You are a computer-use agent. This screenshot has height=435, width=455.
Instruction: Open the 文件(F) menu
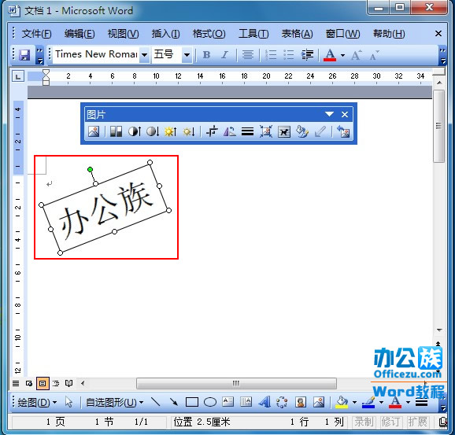point(36,34)
